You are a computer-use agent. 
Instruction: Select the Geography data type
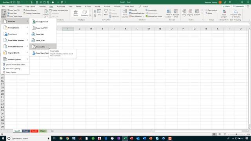click(84, 13)
